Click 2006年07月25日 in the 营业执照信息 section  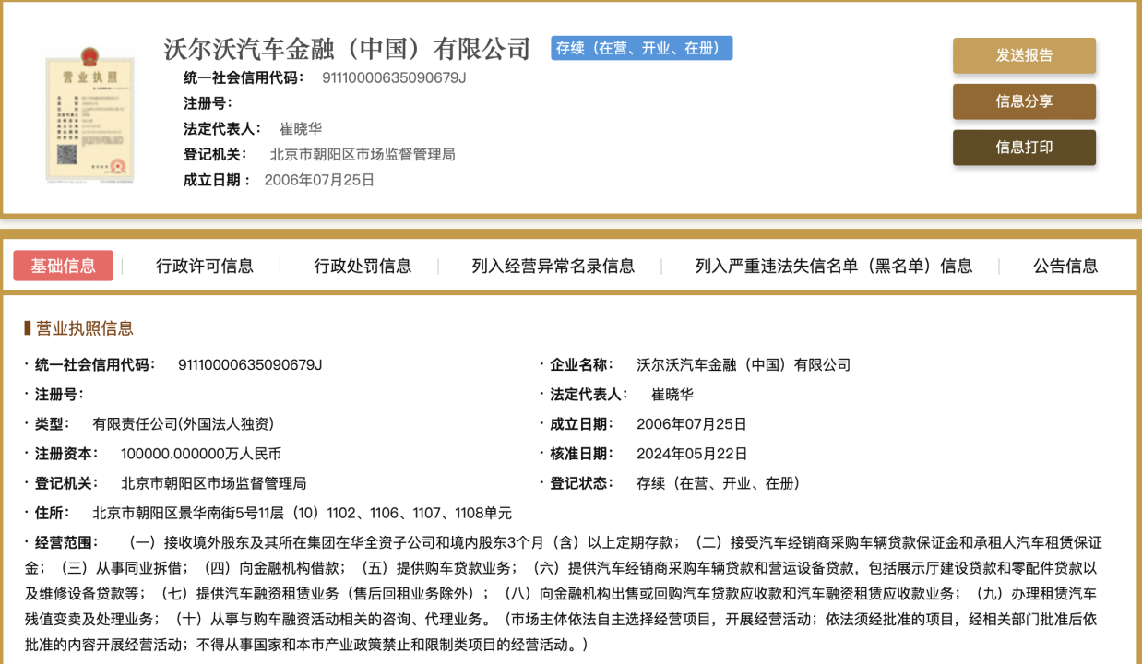click(692, 424)
